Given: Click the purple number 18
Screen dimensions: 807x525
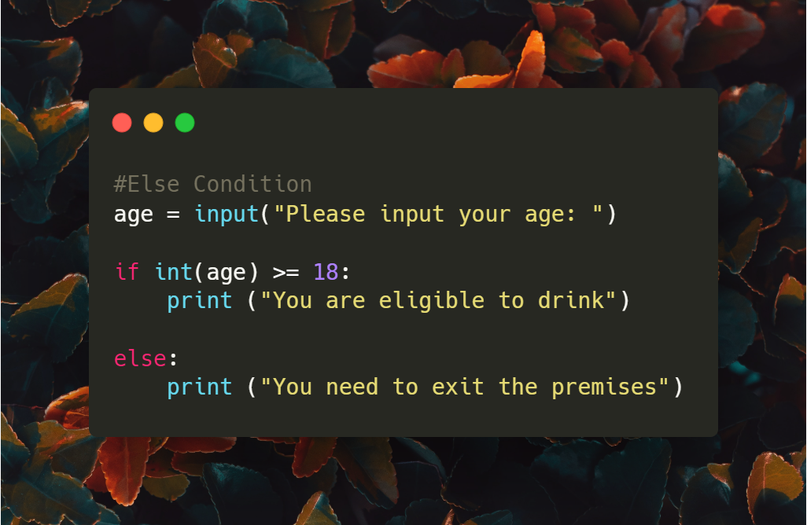Looking at the screenshot, I should point(326,271).
